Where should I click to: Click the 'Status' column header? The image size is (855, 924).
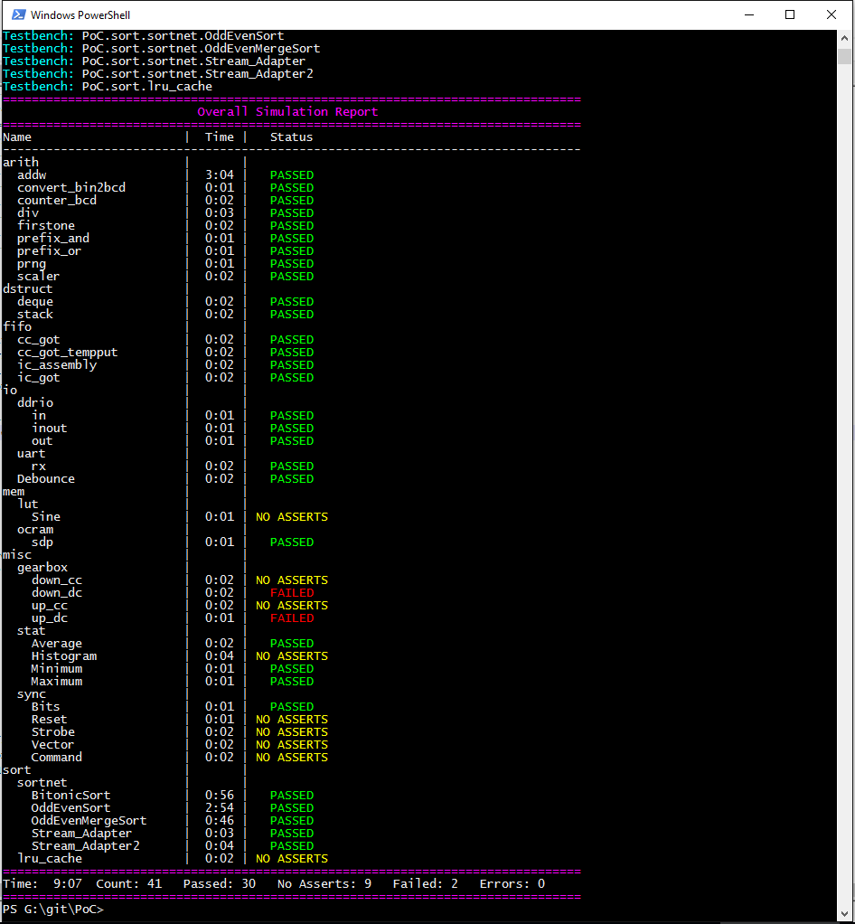click(292, 137)
